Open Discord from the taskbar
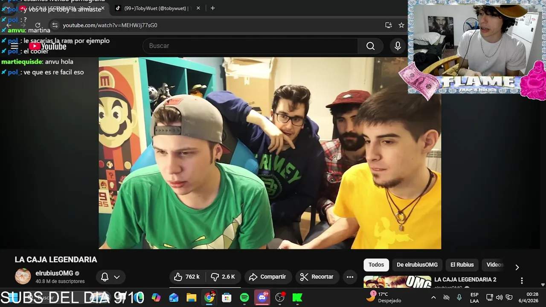This screenshot has width=546, height=307. pyautogui.click(x=262, y=298)
